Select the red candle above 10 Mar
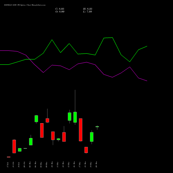This screenshot has height=173, width=173. click(x=53, y=136)
